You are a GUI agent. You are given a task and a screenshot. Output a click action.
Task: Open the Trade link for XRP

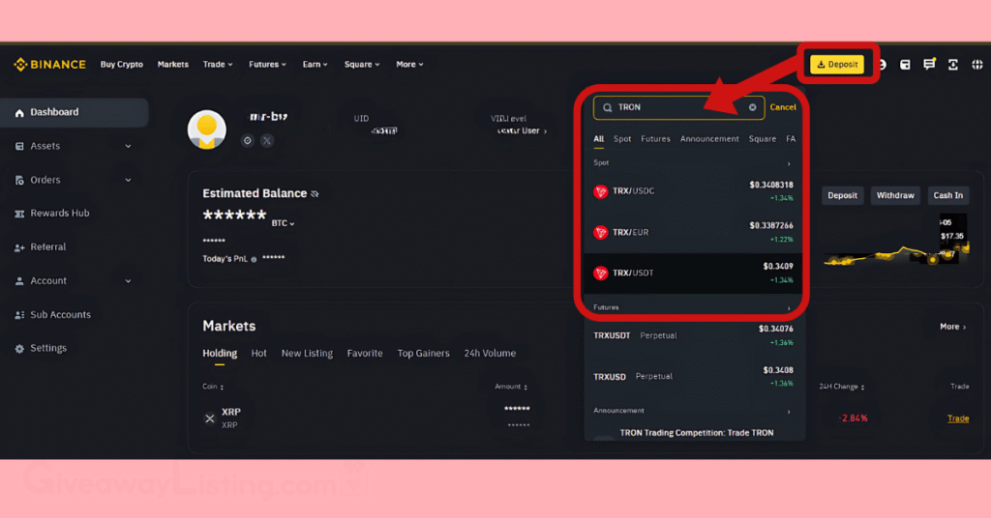coord(958,418)
